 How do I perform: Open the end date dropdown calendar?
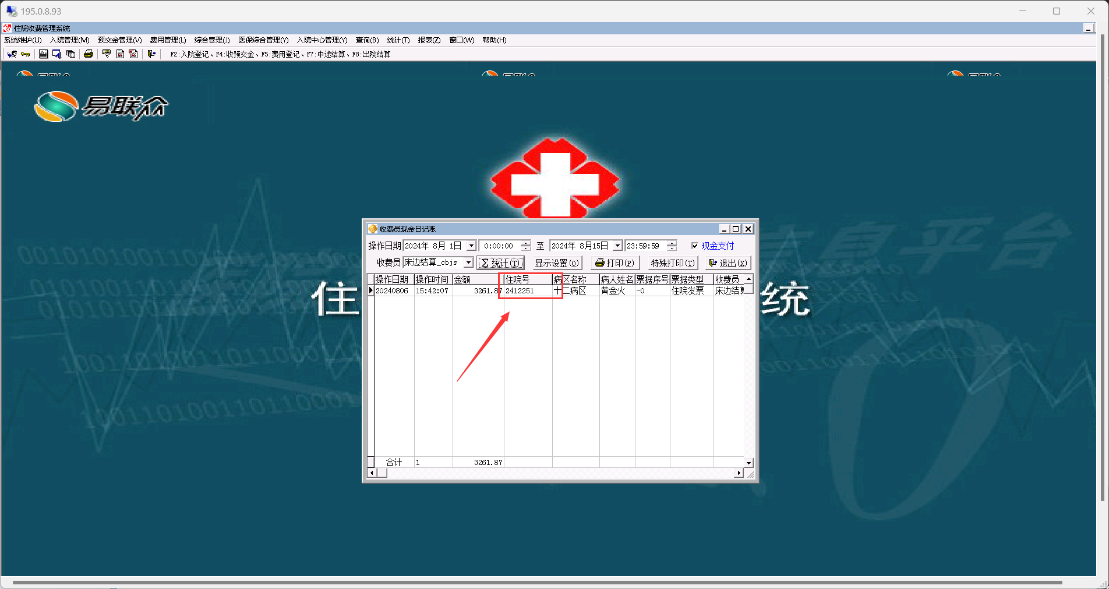pos(617,246)
